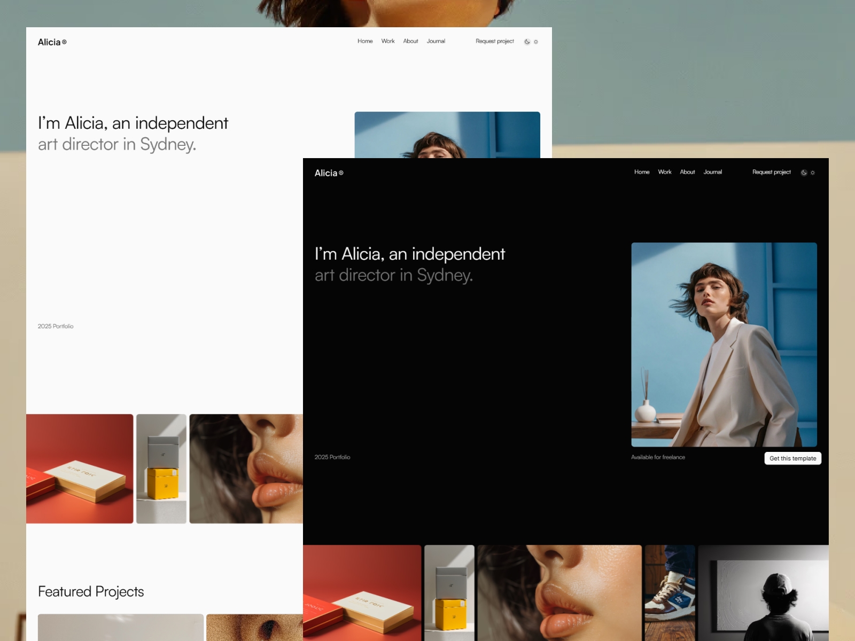Image resolution: width=855 pixels, height=641 pixels.
Task: Open the red packaging thumbnail on light page
Action: pos(80,468)
